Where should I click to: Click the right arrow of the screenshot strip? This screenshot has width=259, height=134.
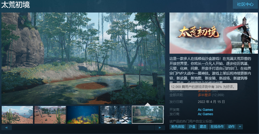click(x=160, y=127)
